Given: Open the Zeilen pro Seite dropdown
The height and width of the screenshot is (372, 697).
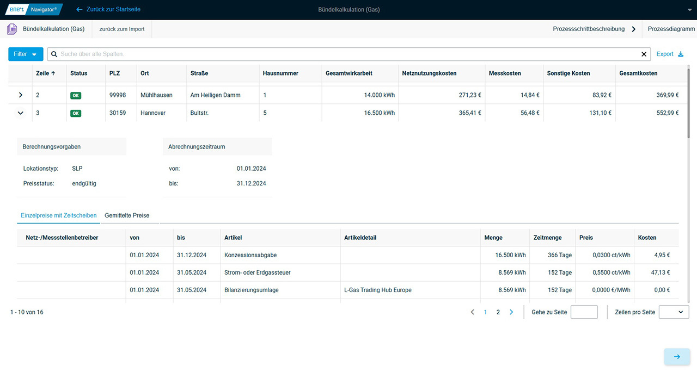Looking at the screenshot, I should pyautogui.click(x=674, y=312).
